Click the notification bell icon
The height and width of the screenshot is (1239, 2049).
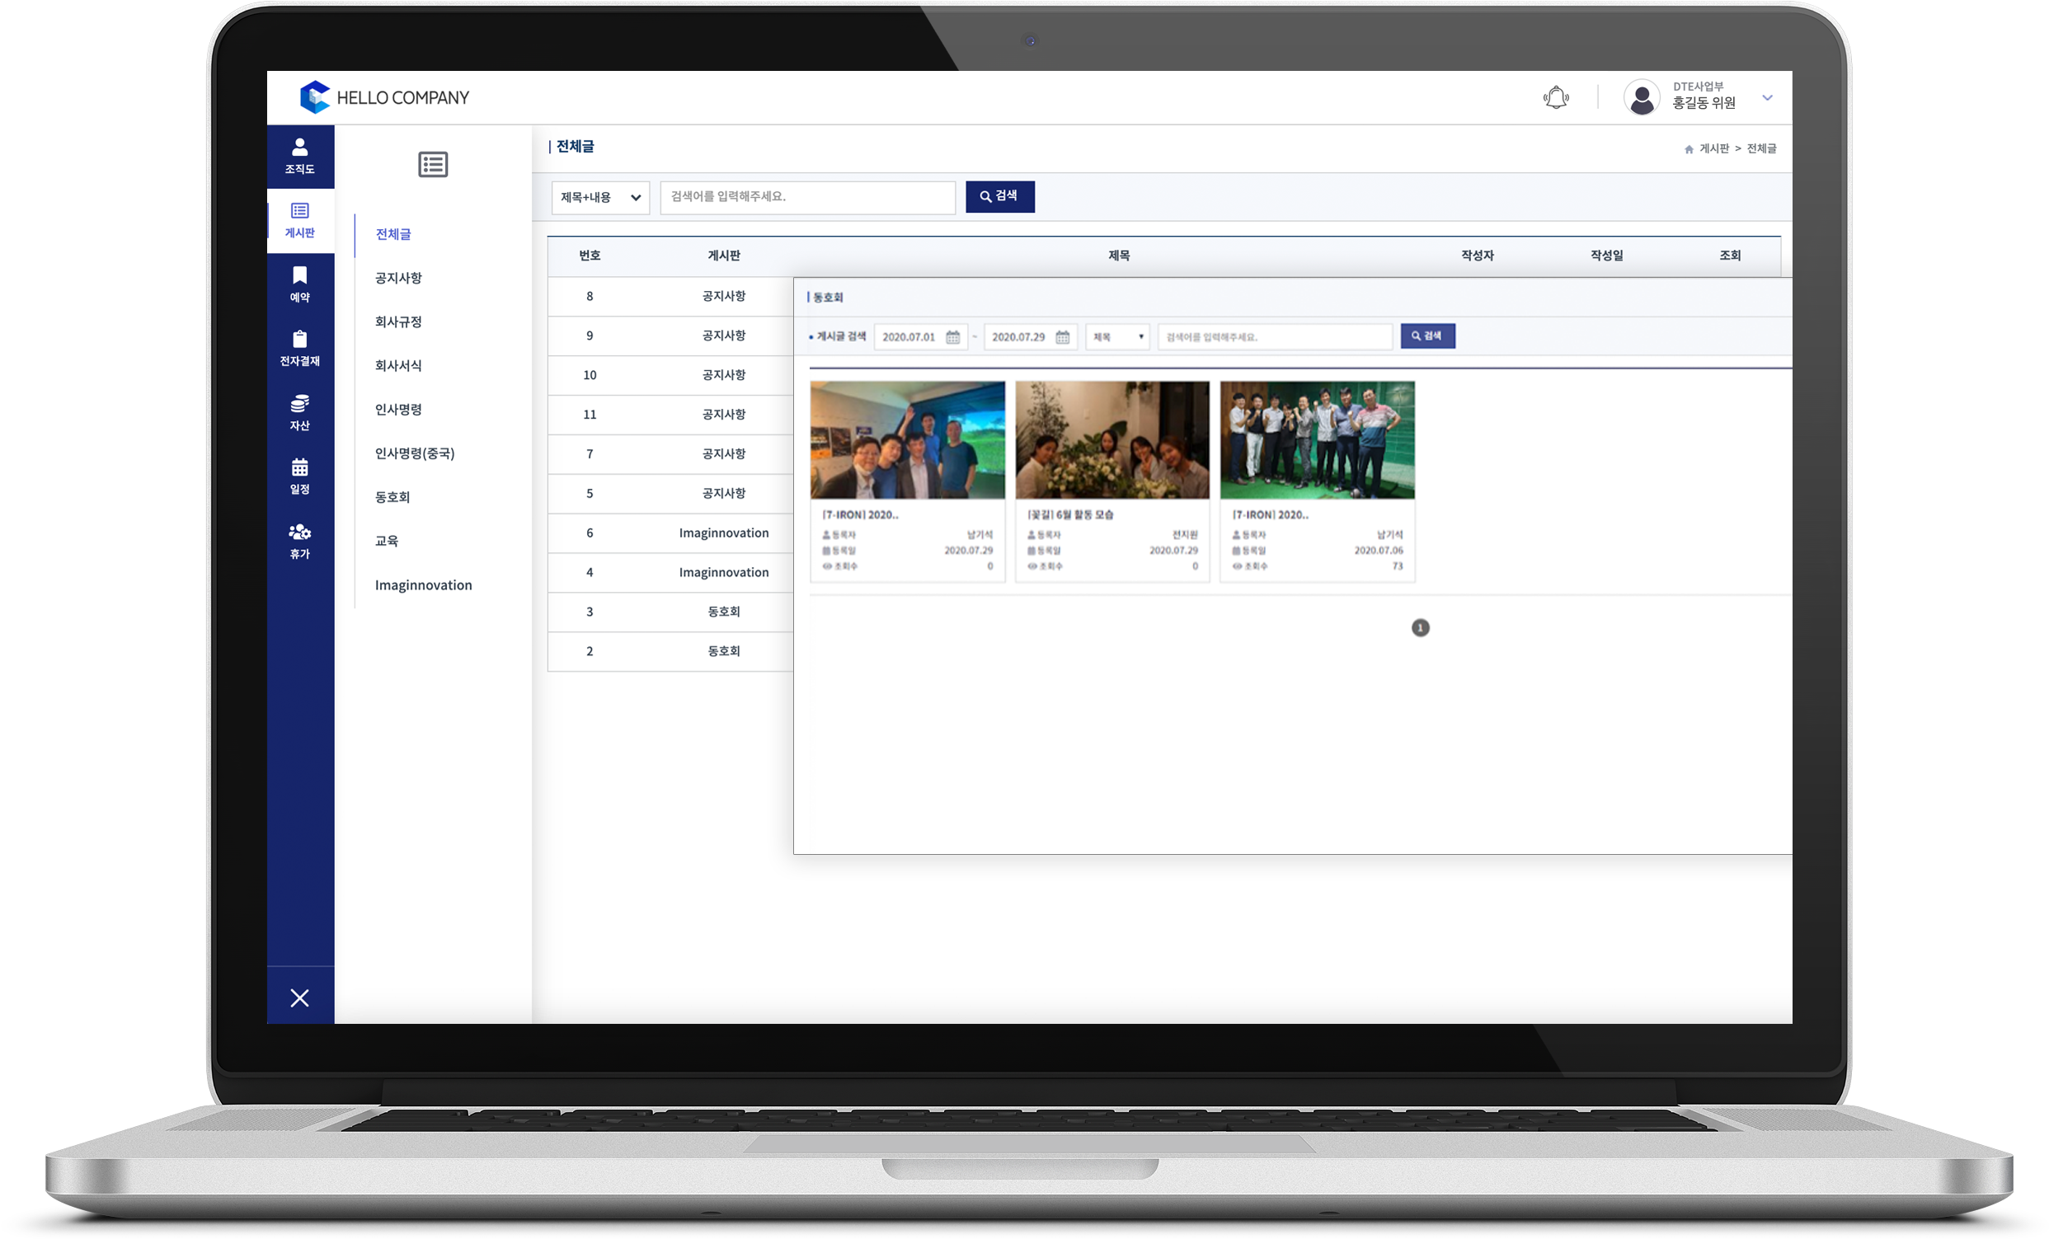(1555, 98)
